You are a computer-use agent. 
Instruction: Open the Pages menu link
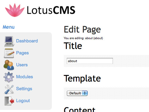(22, 53)
